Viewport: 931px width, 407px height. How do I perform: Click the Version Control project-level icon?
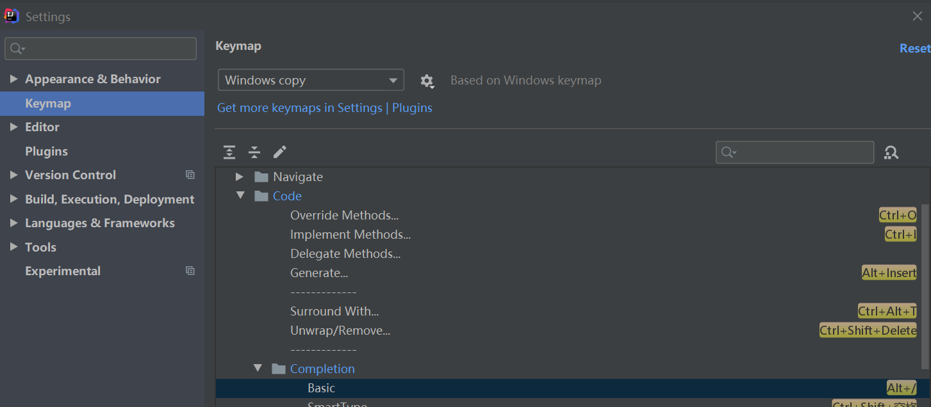(x=190, y=175)
